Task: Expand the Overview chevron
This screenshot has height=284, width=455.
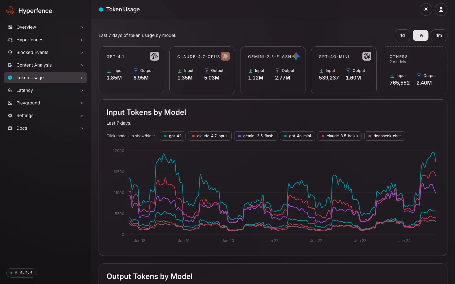Action: point(82,27)
